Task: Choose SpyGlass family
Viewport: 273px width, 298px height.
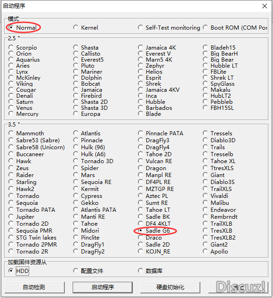Action: point(205,83)
